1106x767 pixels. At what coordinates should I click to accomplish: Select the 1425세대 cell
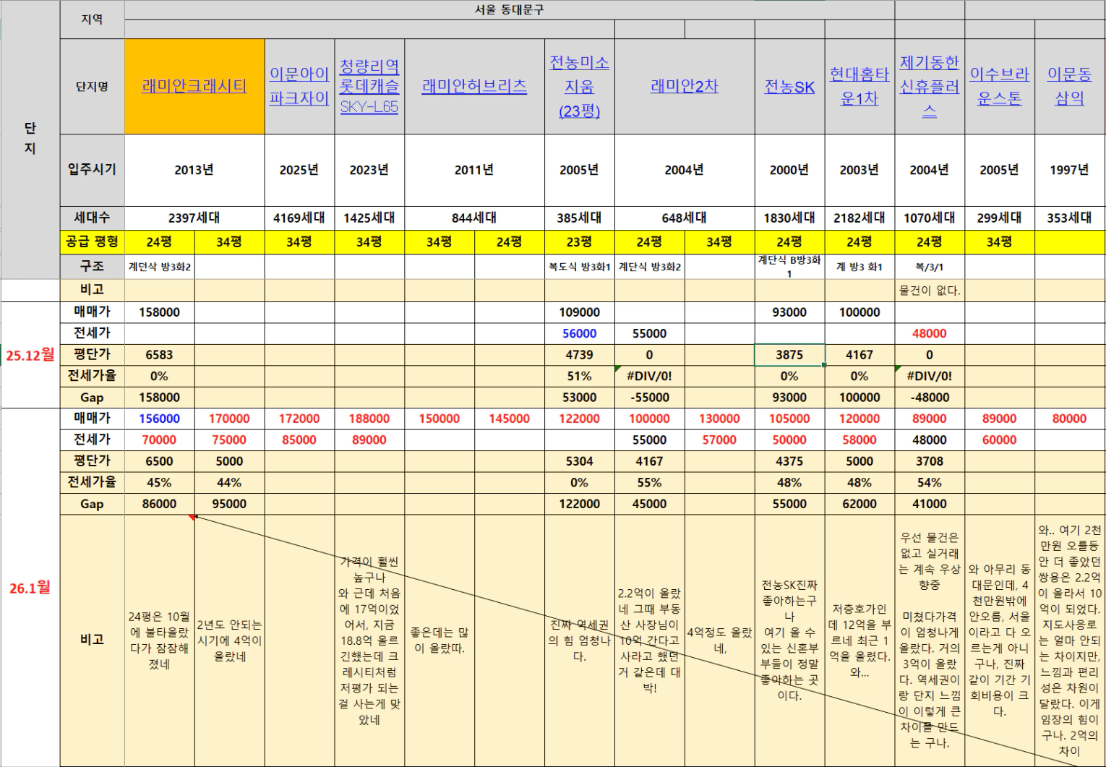pos(369,218)
